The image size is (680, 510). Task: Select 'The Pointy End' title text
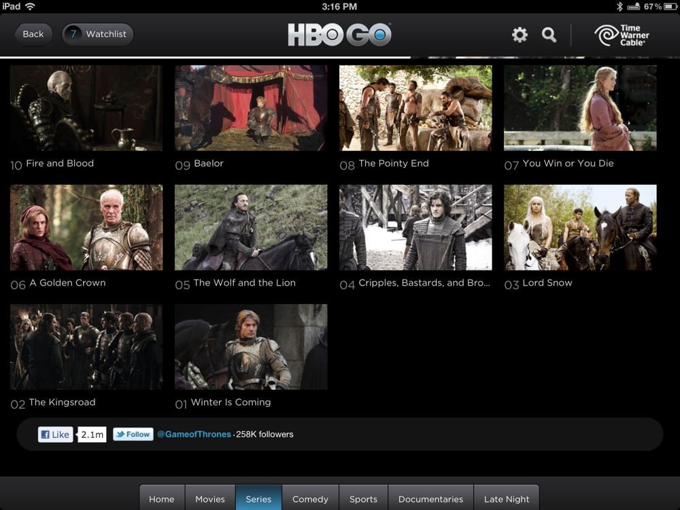[x=394, y=163]
